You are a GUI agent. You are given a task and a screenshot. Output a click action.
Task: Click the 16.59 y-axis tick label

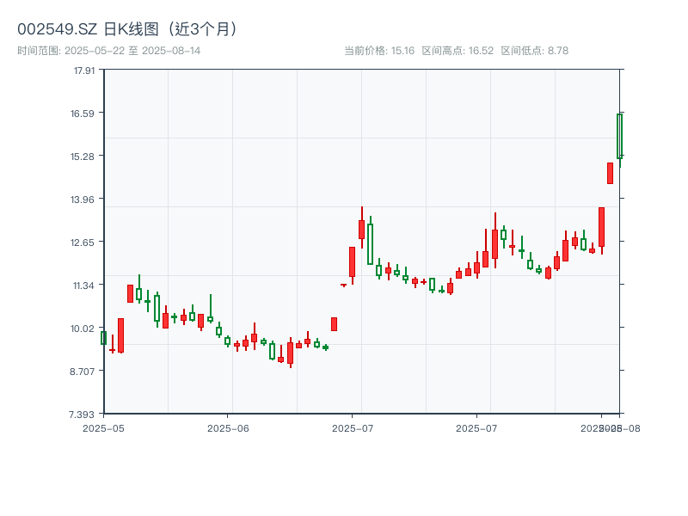click(x=83, y=114)
